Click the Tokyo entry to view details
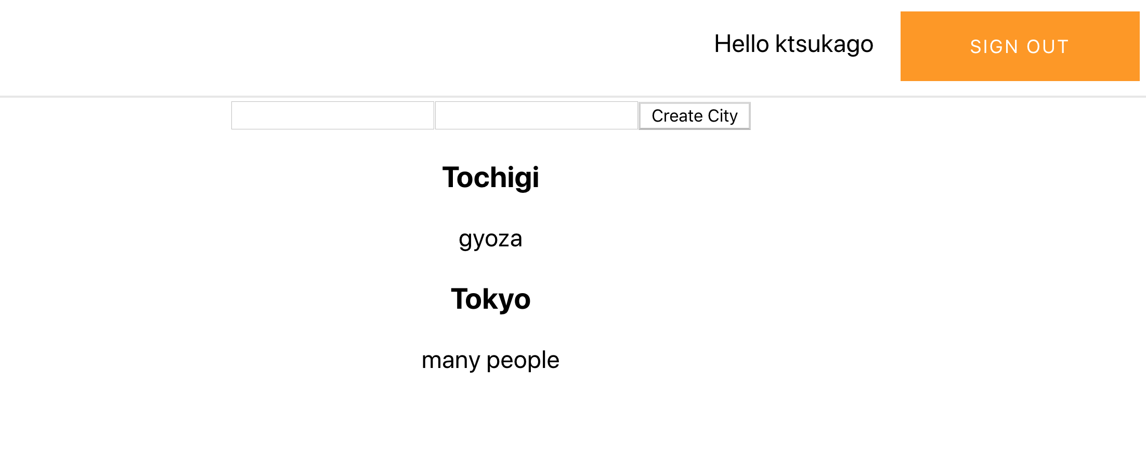This screenshot has height=474, width=1146. 491,298
